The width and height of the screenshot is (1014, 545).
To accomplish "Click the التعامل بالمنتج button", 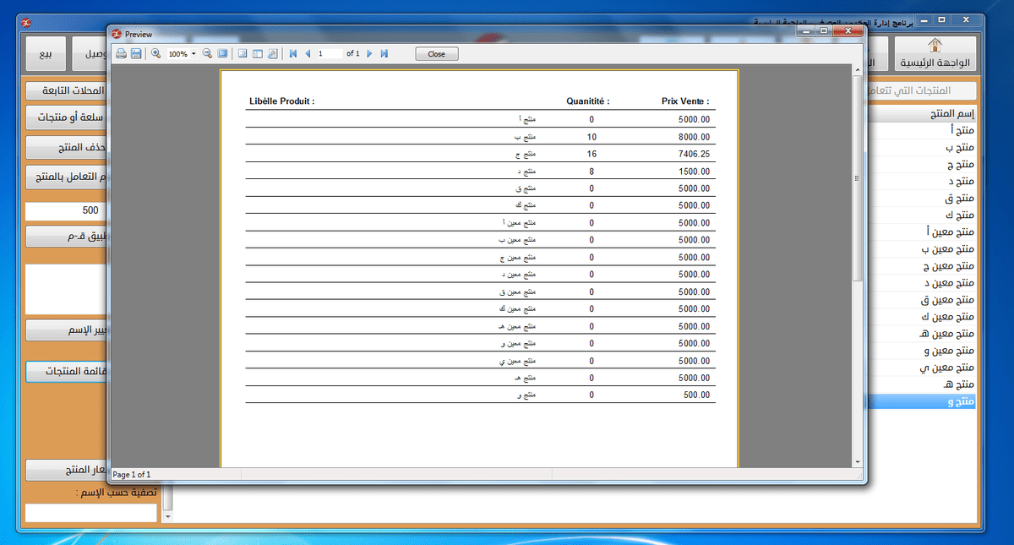I will tap(66, 177).
